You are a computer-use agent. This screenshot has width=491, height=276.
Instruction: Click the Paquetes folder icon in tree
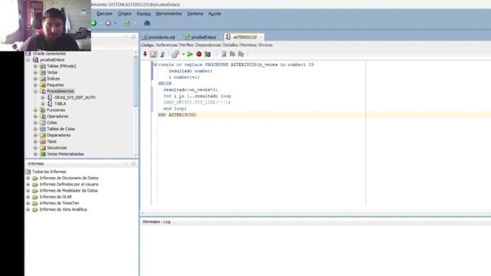43,85
